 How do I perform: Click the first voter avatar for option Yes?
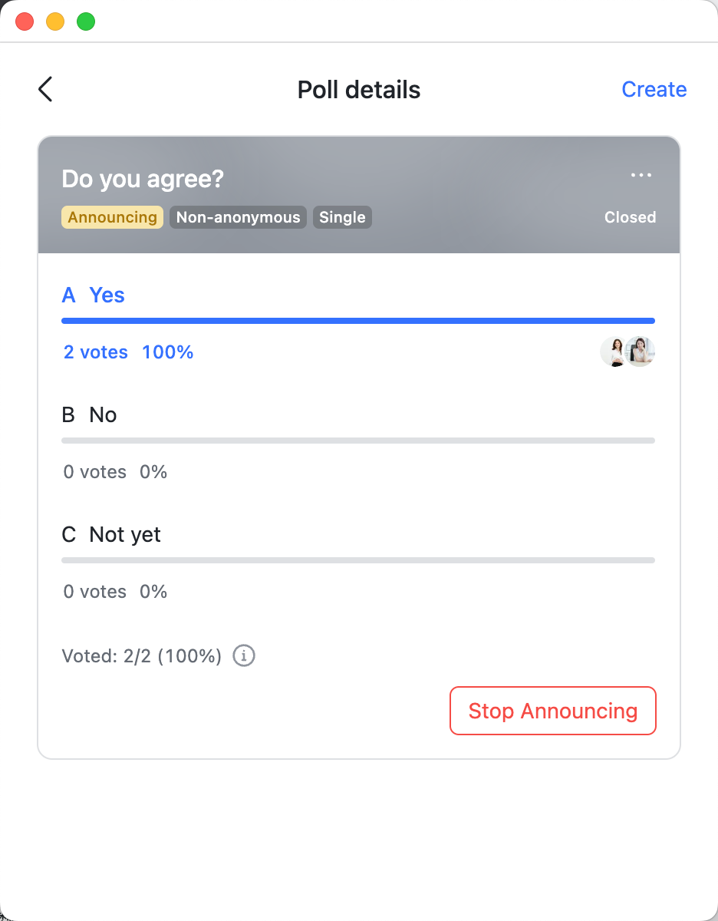coord(614,352)
